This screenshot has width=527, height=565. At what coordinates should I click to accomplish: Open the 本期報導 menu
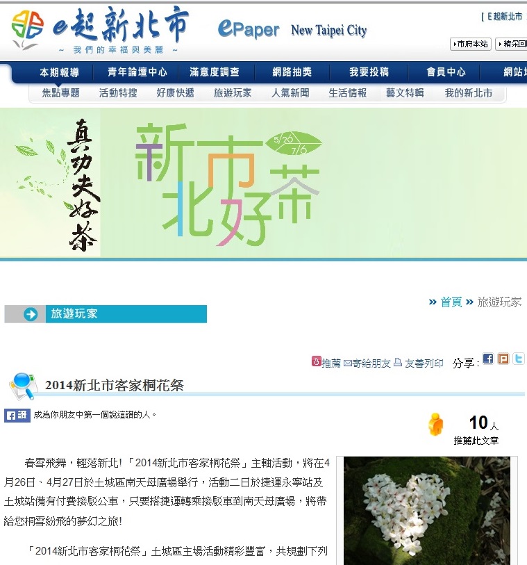(x=60, y=72)
